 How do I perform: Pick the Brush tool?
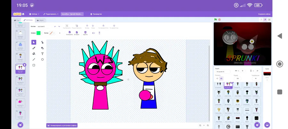[x=34, y=48]
